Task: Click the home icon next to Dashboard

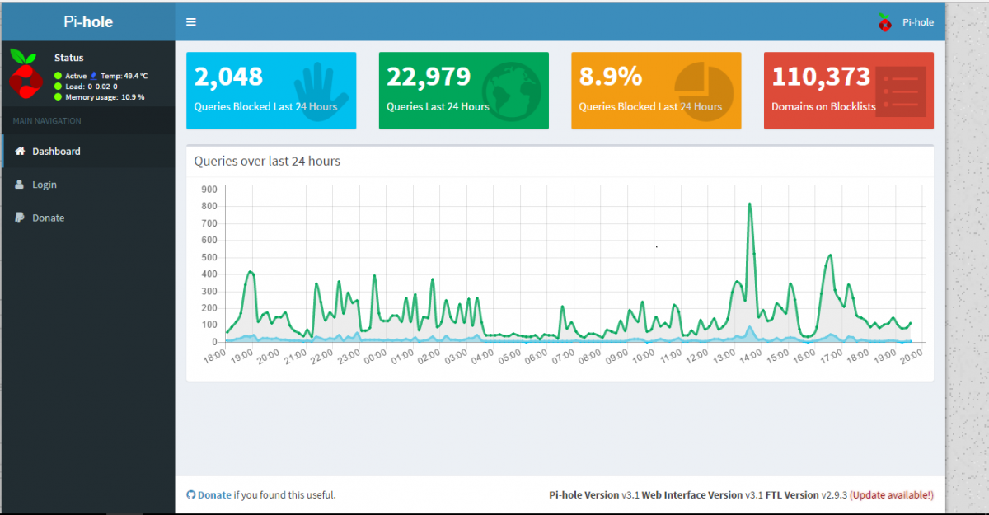Action: pyautogui.click(x=21, y=152)
